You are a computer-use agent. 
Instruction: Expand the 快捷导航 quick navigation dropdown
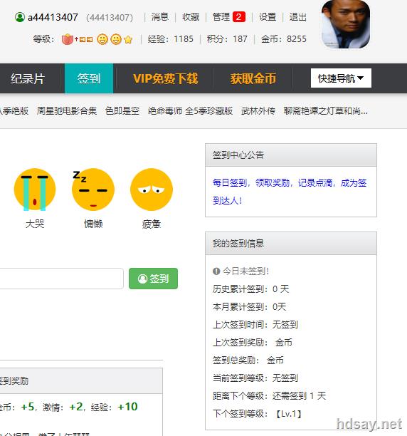tap(341, 78)
